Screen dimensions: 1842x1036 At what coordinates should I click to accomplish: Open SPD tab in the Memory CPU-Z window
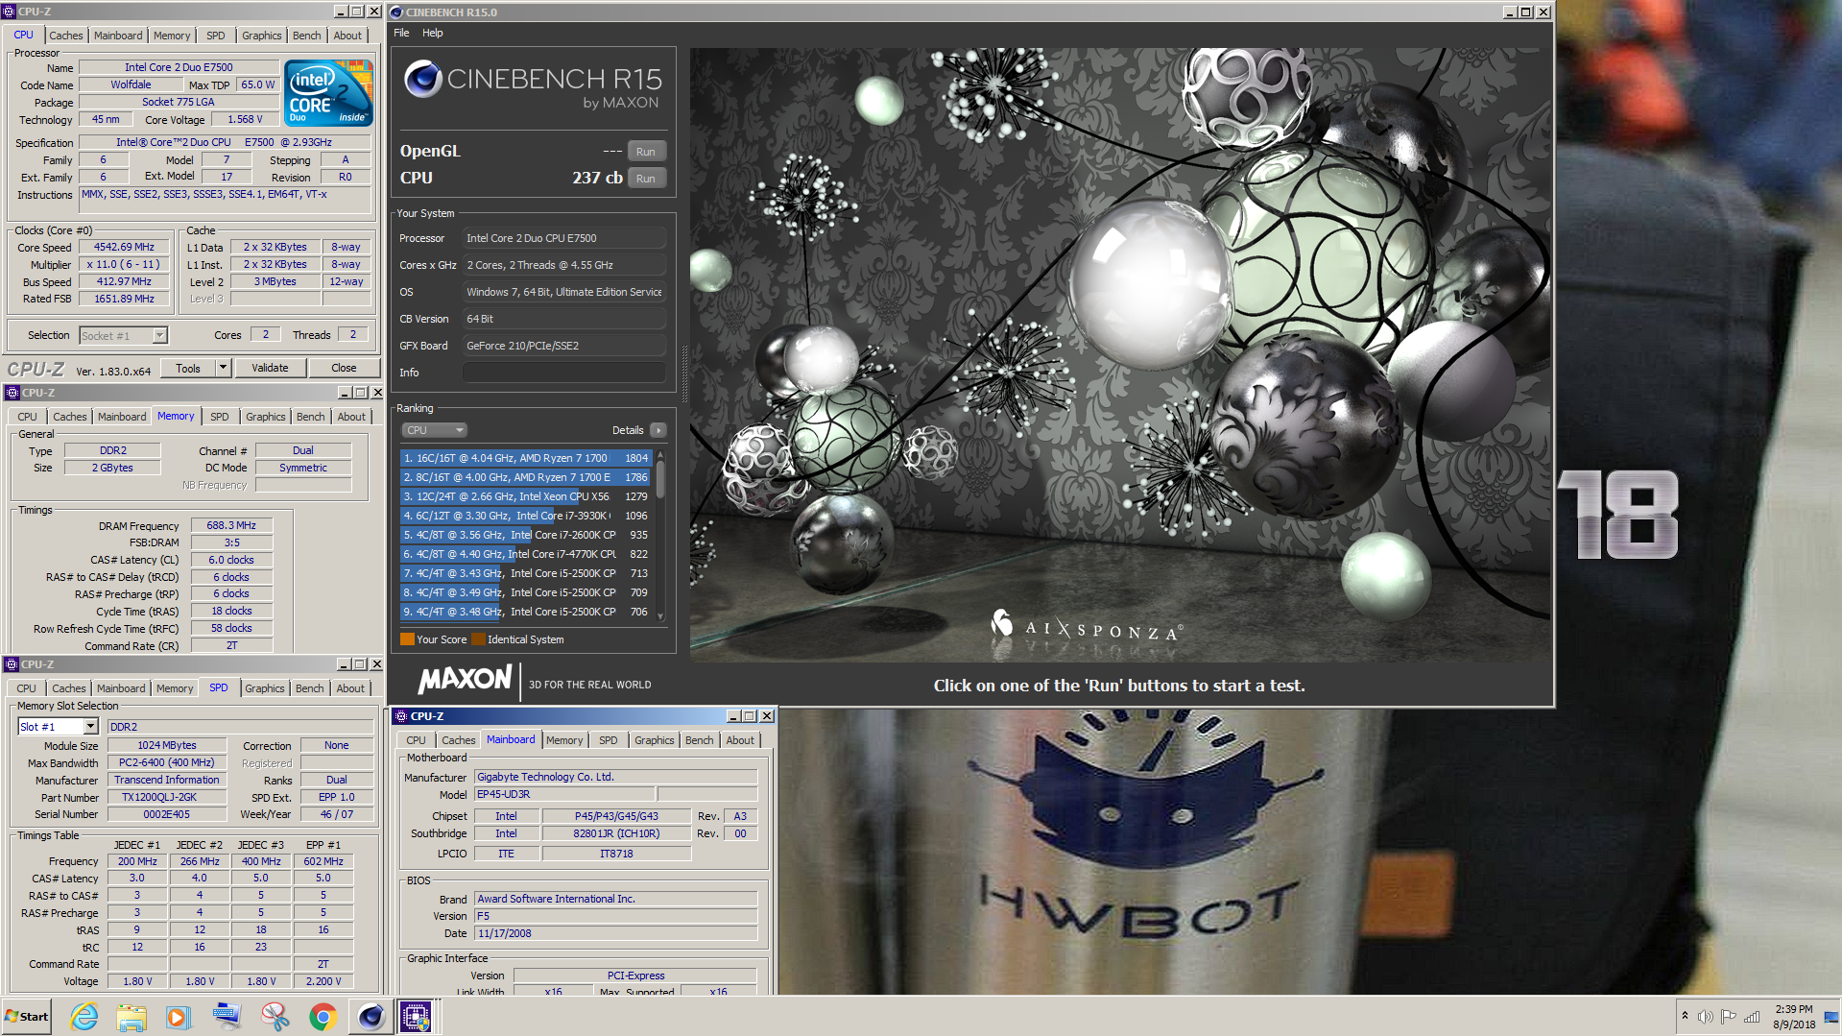[x=220, y=417]
